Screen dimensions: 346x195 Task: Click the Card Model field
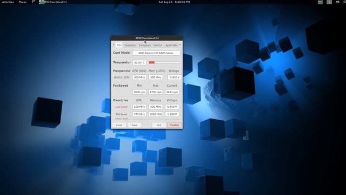click(156, 53)
